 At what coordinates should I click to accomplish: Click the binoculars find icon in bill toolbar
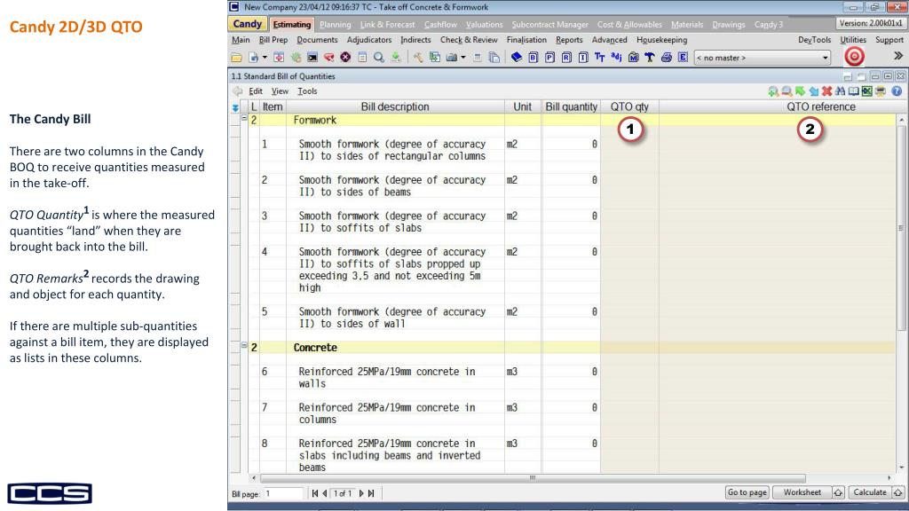(x=840, y=91)
